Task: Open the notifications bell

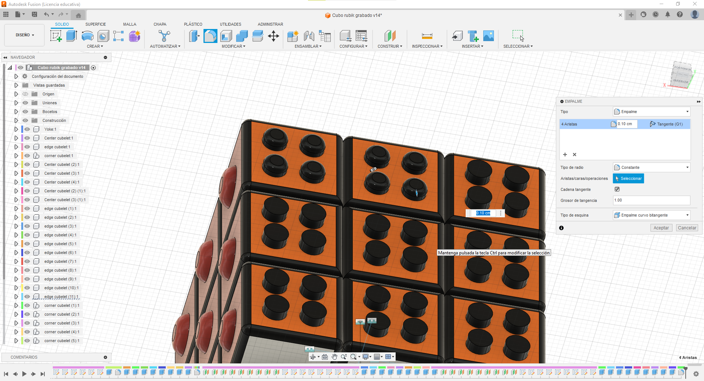Action: pyautogui.click(x=668, y=14)
